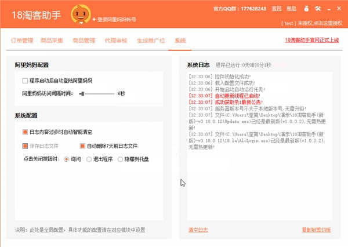Click the 阿里妈妈访问间隔时间 slider handle
Viewport: 348px width, 247px height.
pyautogui.click(x=82, y=93)
